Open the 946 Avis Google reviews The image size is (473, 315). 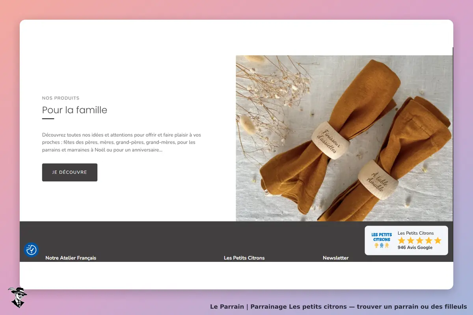point(415,248)
